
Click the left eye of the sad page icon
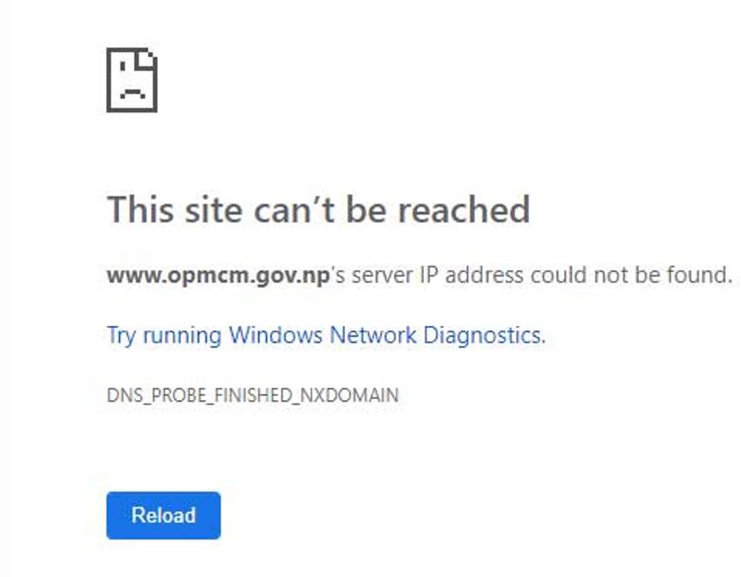122,66
